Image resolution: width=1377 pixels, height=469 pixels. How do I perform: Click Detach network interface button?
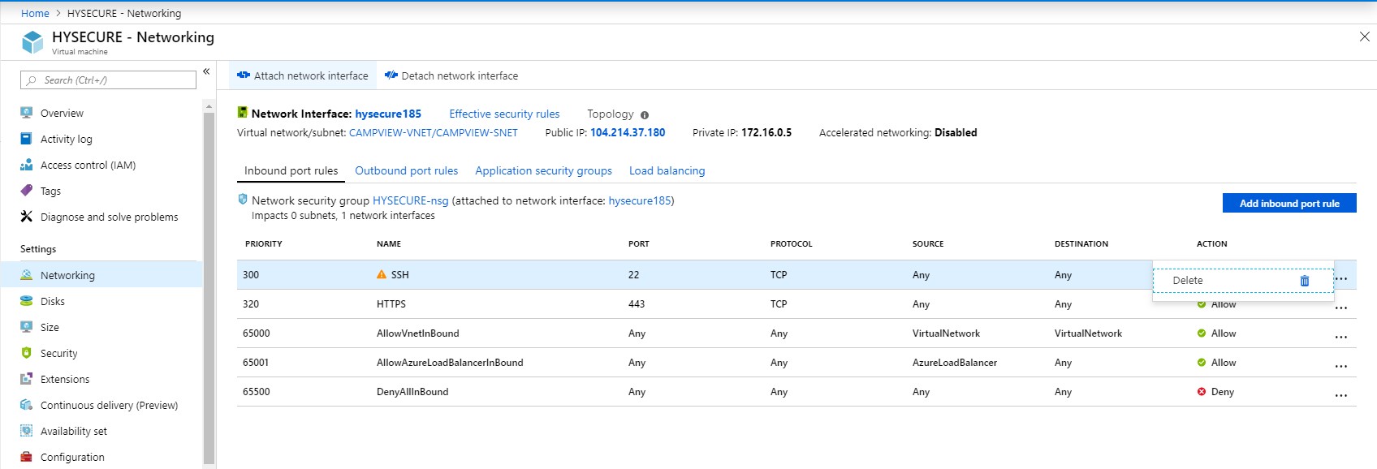pyautogui.click(x=451, y=75)
